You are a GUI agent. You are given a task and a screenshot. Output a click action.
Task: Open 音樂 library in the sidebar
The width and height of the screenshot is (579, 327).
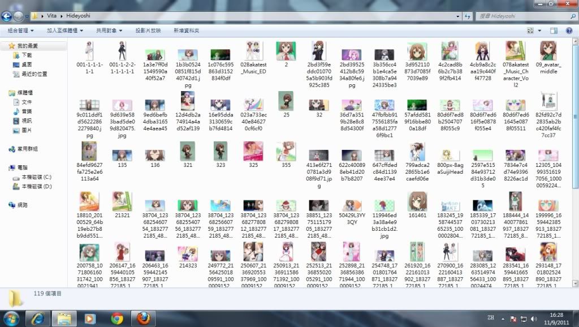click(x=27, y=111)
